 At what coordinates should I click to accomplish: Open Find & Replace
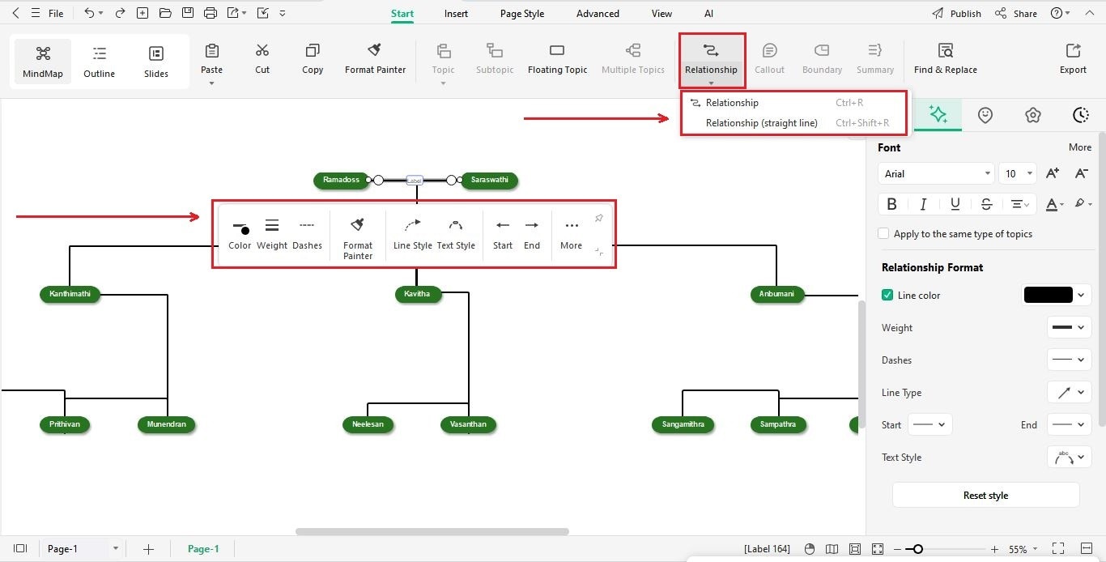click(945, 59)
